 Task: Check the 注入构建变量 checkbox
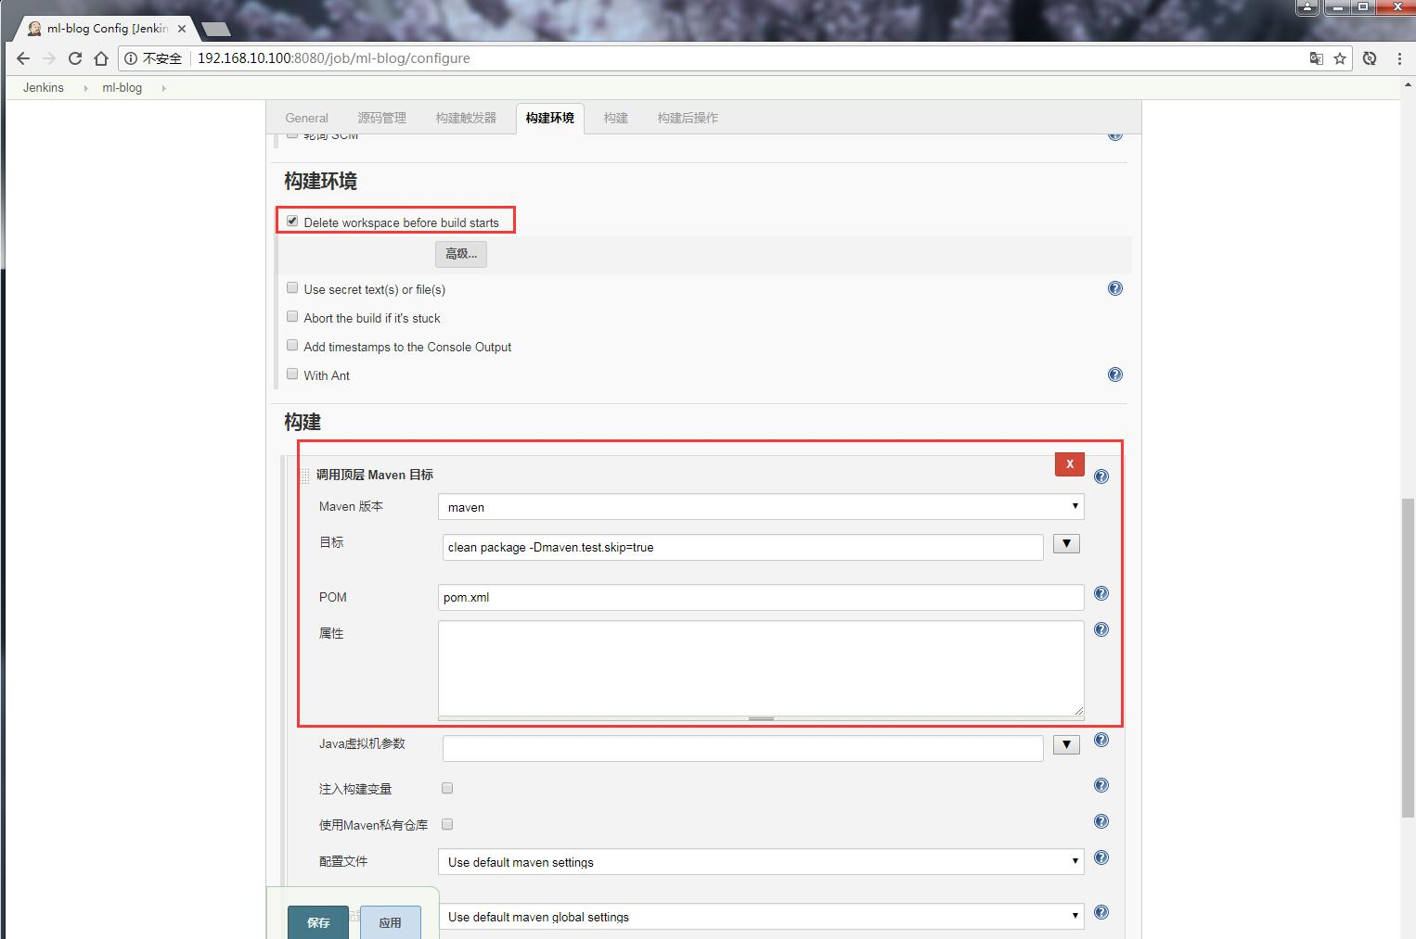tap(447, 788)
